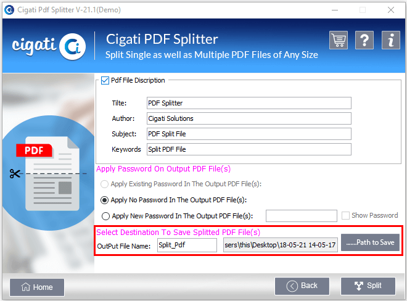Click the OutPut File Name field
The image size is (407, 301).
click(x=187, y=245)
